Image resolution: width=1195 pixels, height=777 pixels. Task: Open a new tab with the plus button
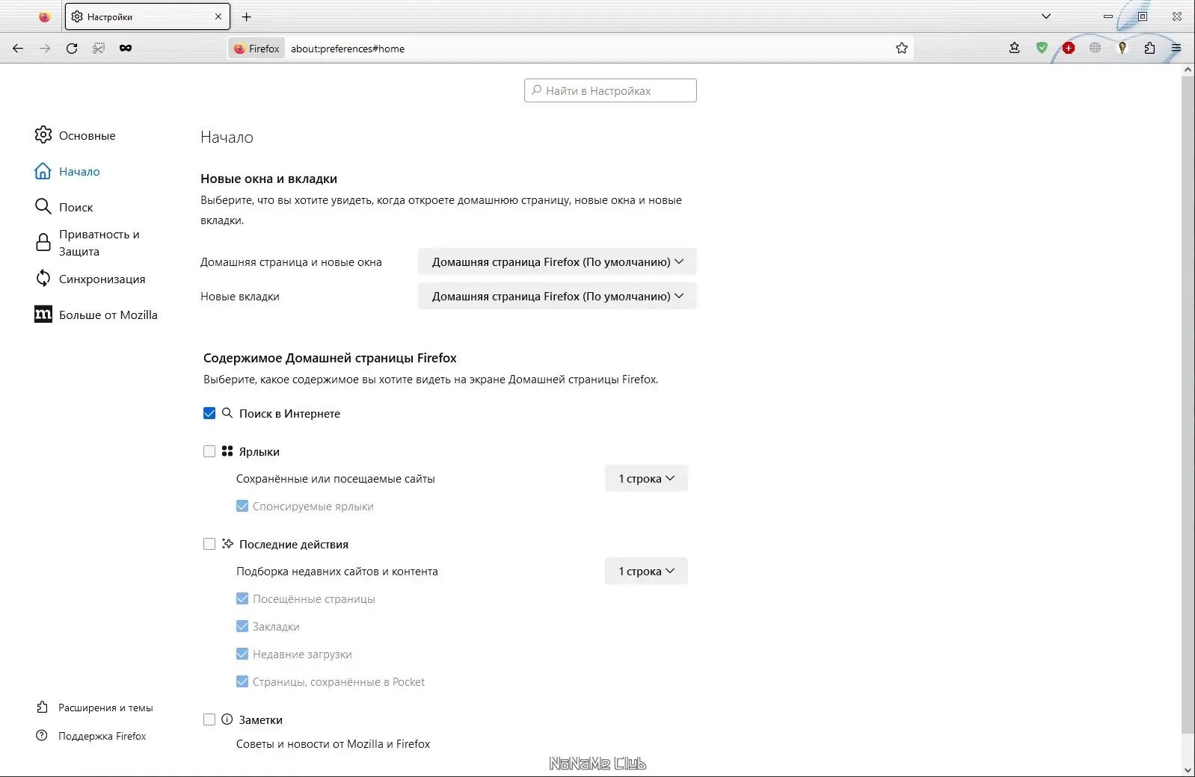[247, 16]
